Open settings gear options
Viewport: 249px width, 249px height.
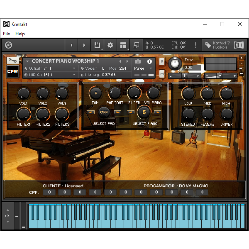pyautogui.click(x=110, y=45)
